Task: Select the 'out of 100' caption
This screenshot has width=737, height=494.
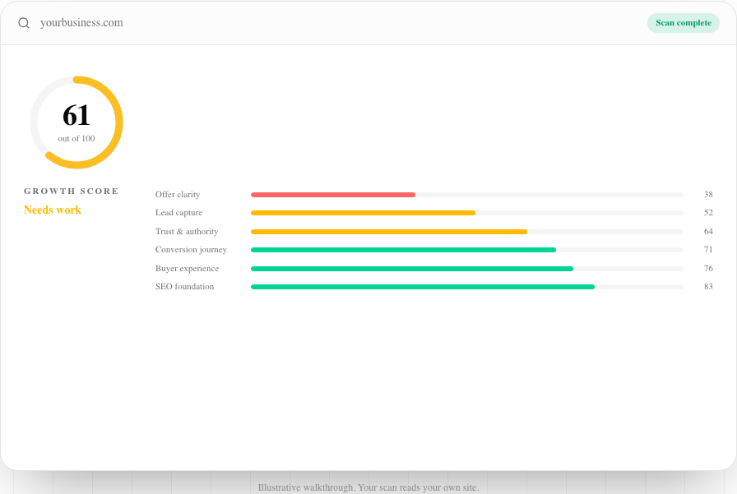Action: (76, 139)
